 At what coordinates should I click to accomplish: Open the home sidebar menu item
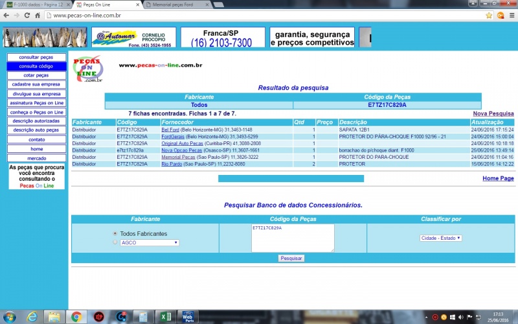(x=36, y=149)
